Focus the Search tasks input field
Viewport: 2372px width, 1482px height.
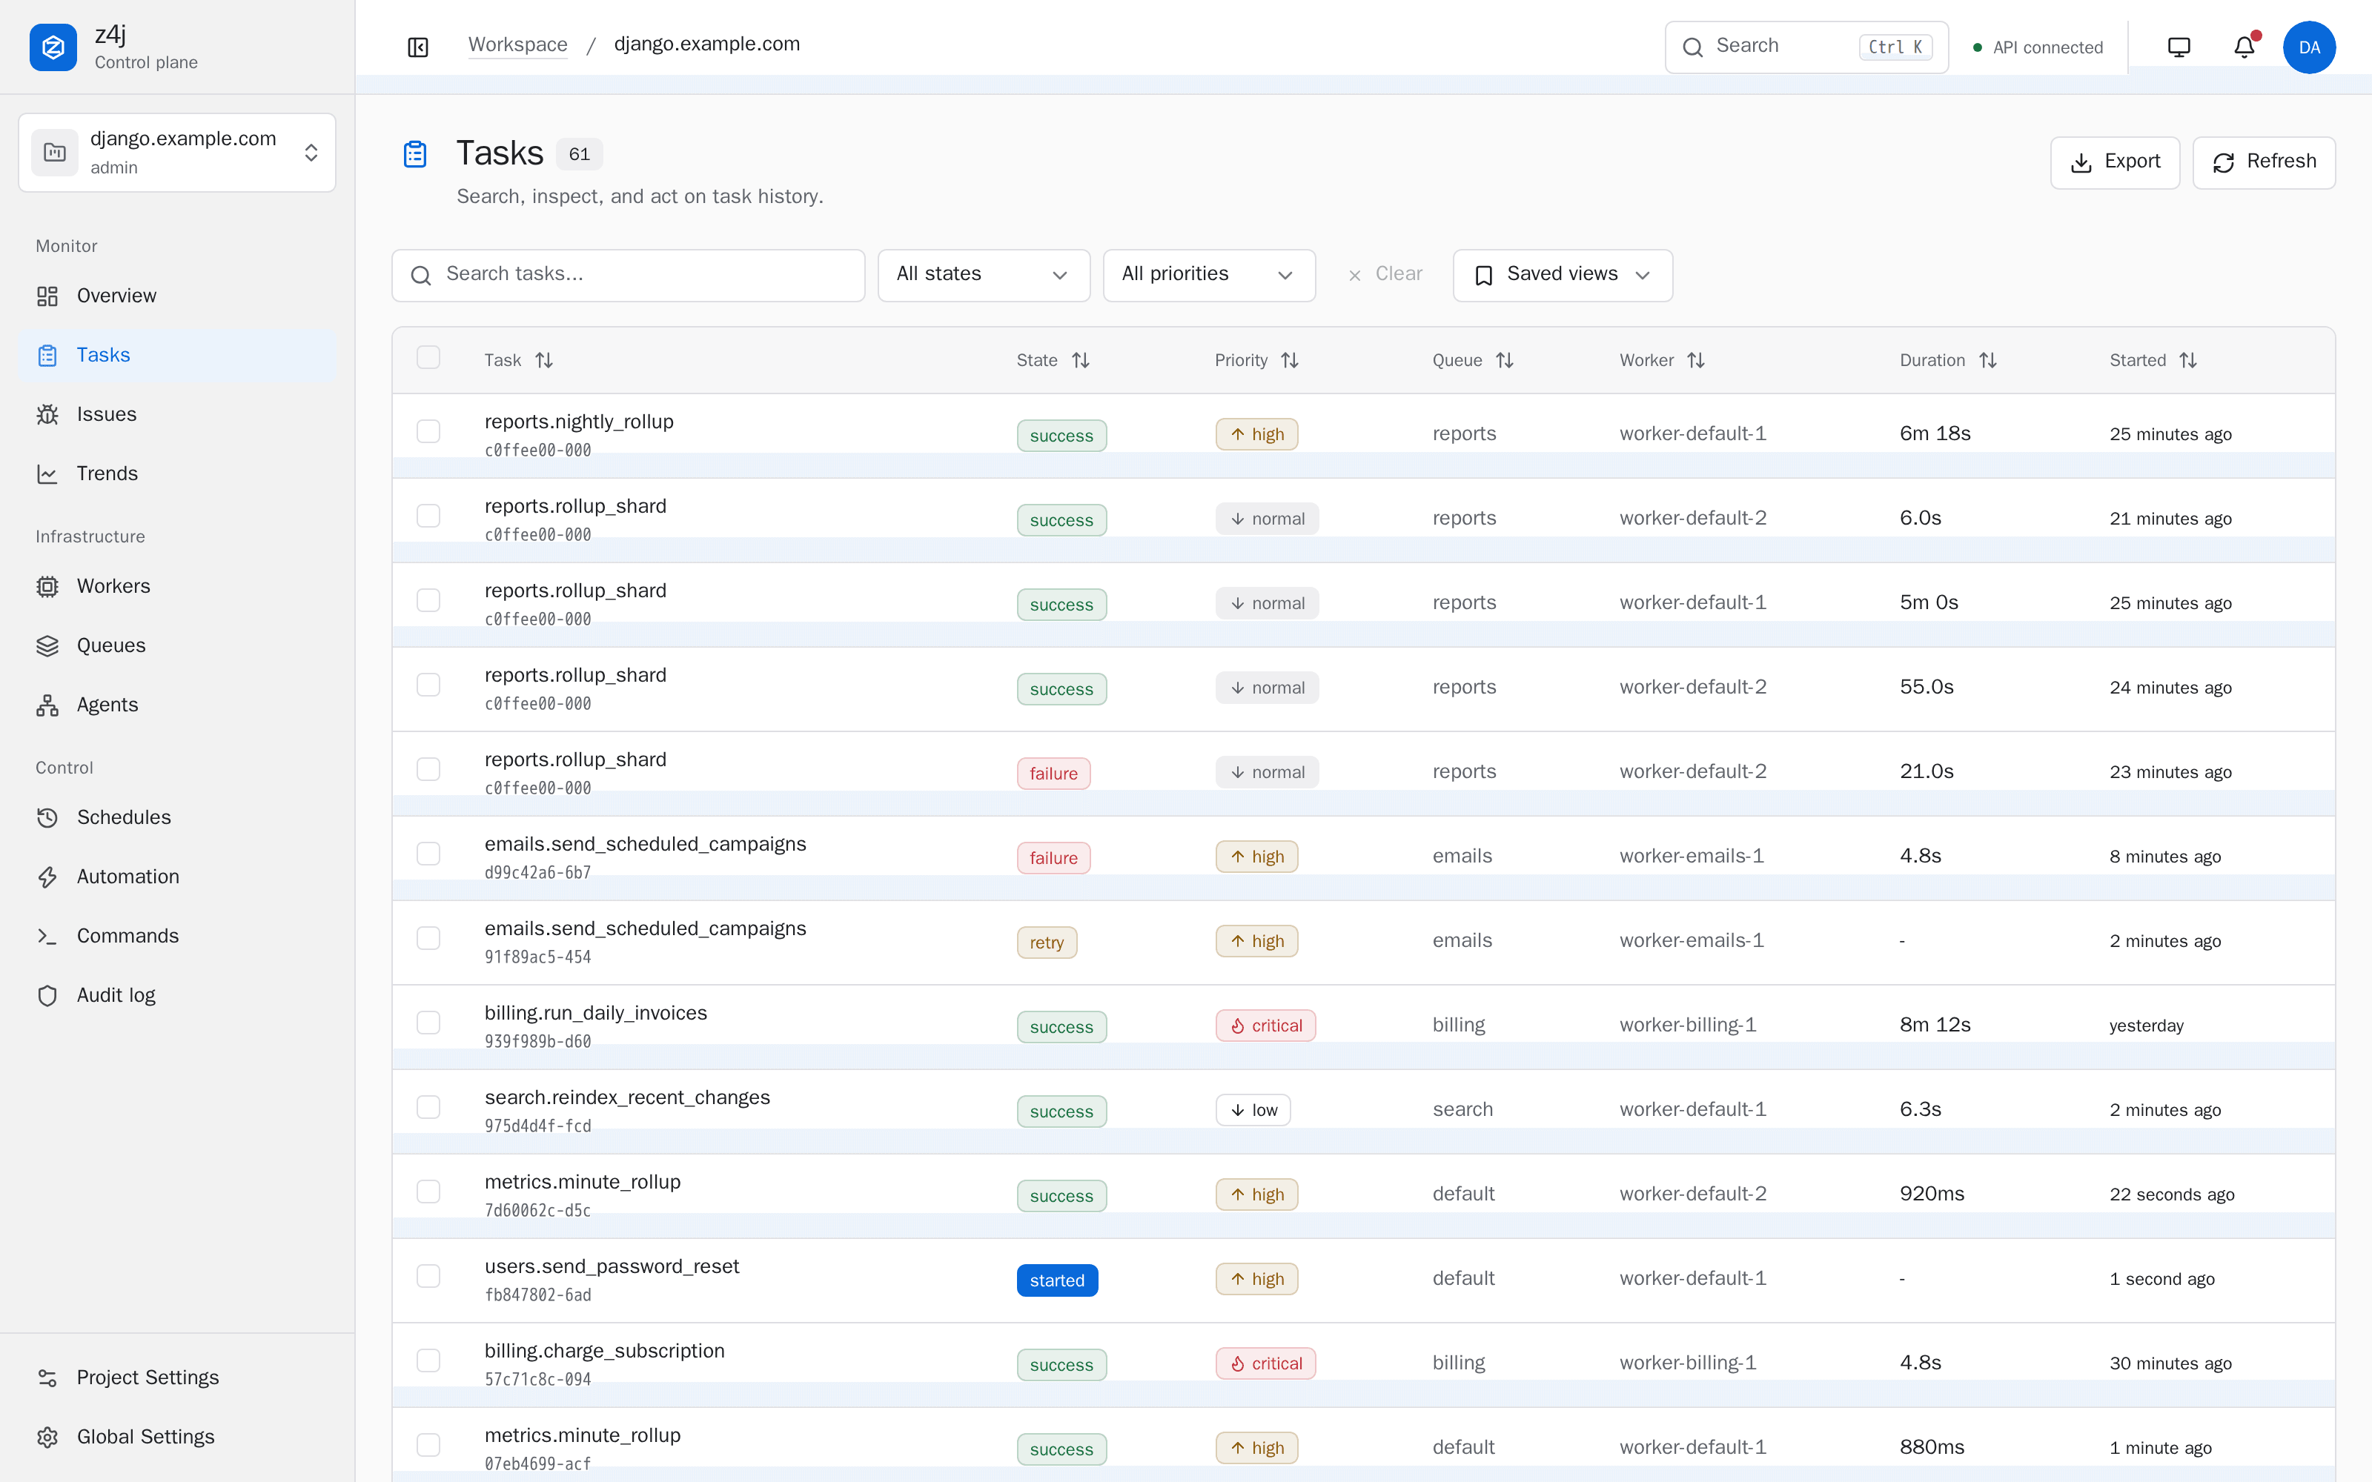pyautogui.click(x=629, y=276)
